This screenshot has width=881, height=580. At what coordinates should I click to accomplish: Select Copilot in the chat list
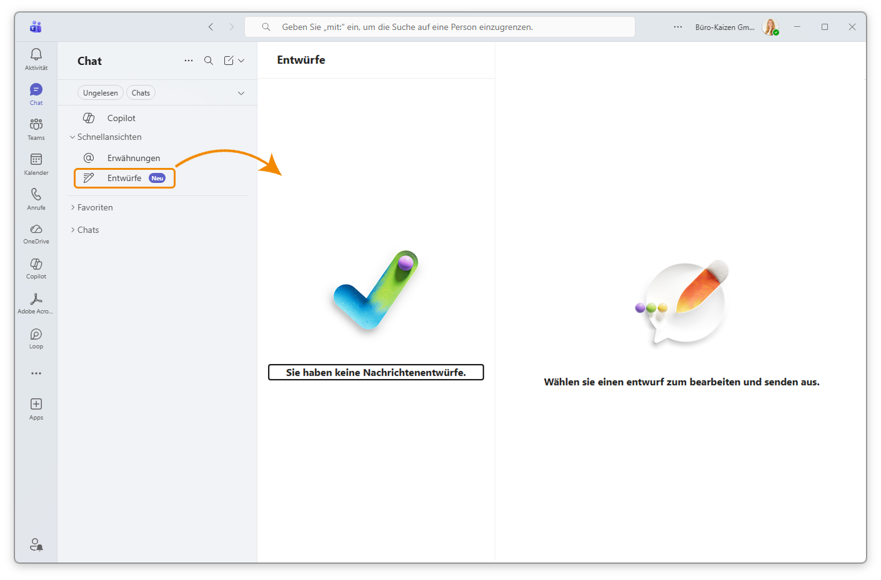(x=121, y=118)
